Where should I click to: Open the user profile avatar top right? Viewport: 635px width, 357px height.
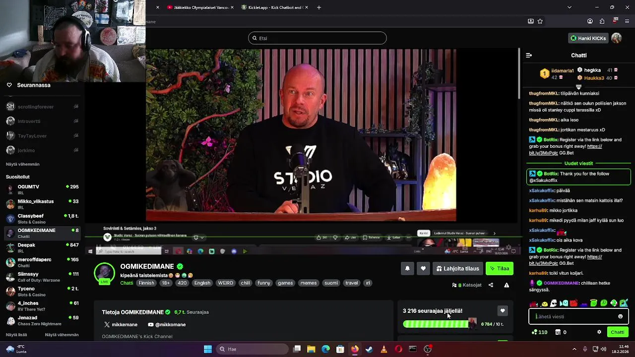point(617,38)
